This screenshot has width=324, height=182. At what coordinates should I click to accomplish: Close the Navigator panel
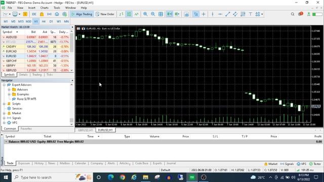tap(72, 80)
